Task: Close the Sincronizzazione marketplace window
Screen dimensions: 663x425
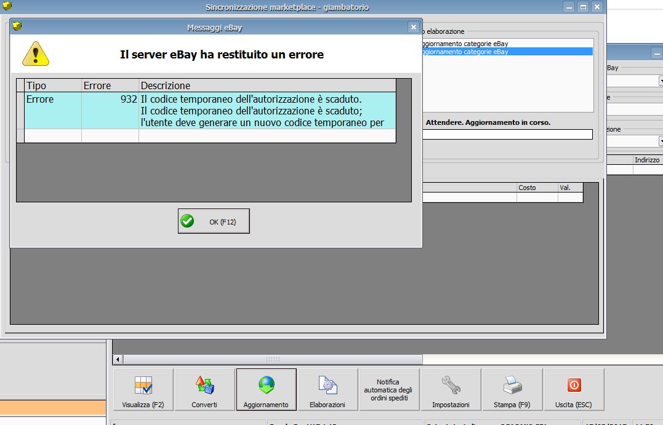Action: click(597, 7)
